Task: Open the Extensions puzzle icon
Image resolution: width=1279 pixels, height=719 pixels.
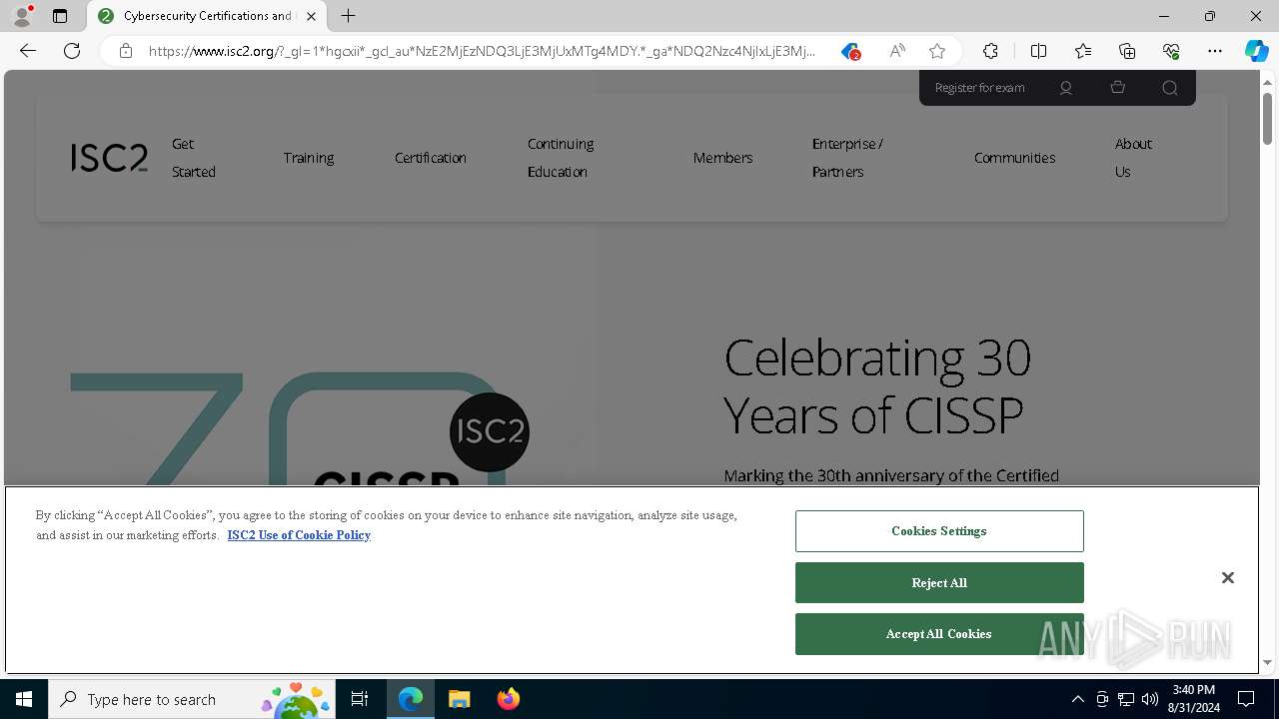Action: click(990, 51)
